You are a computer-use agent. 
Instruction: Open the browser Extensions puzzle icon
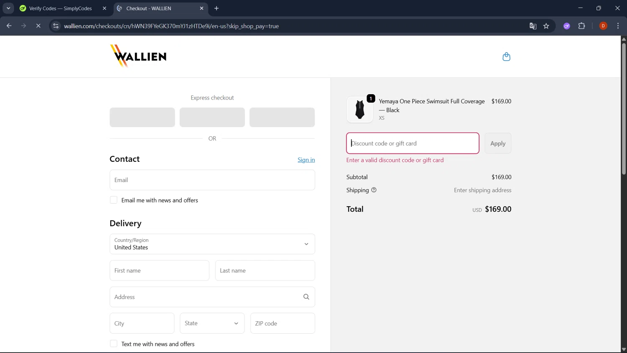pos(581,26)
